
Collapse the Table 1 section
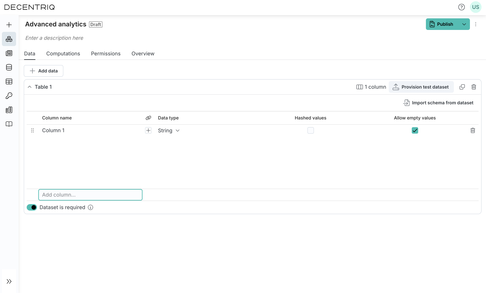tap(29, 87)
